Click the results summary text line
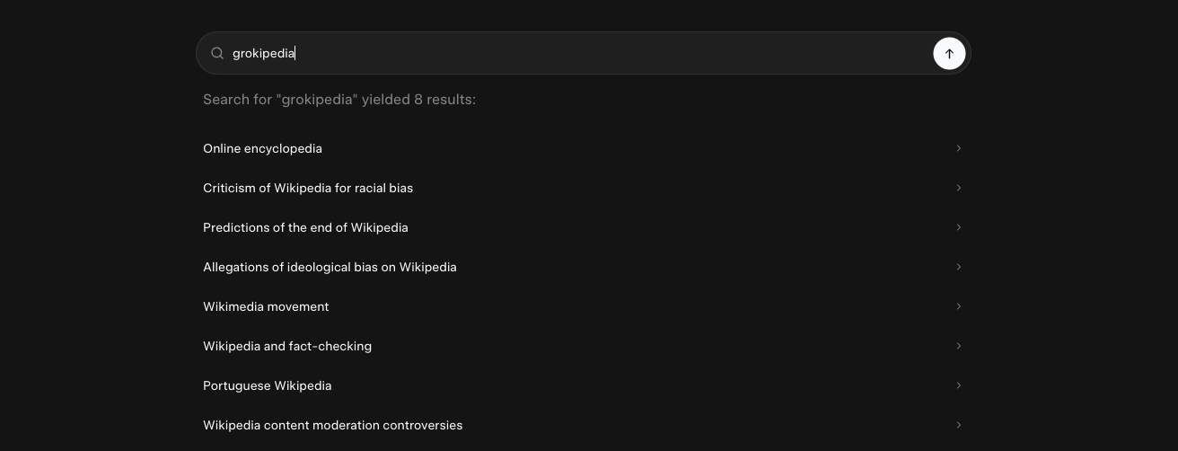The height and width of the screenshot is (451, 1178). point(339,100)
